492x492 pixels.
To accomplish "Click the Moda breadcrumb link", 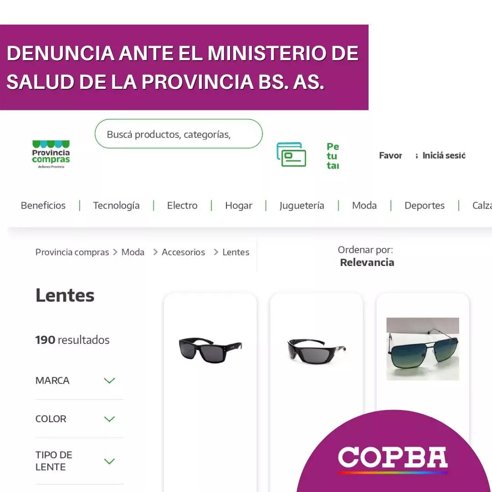I will point(133,252).
